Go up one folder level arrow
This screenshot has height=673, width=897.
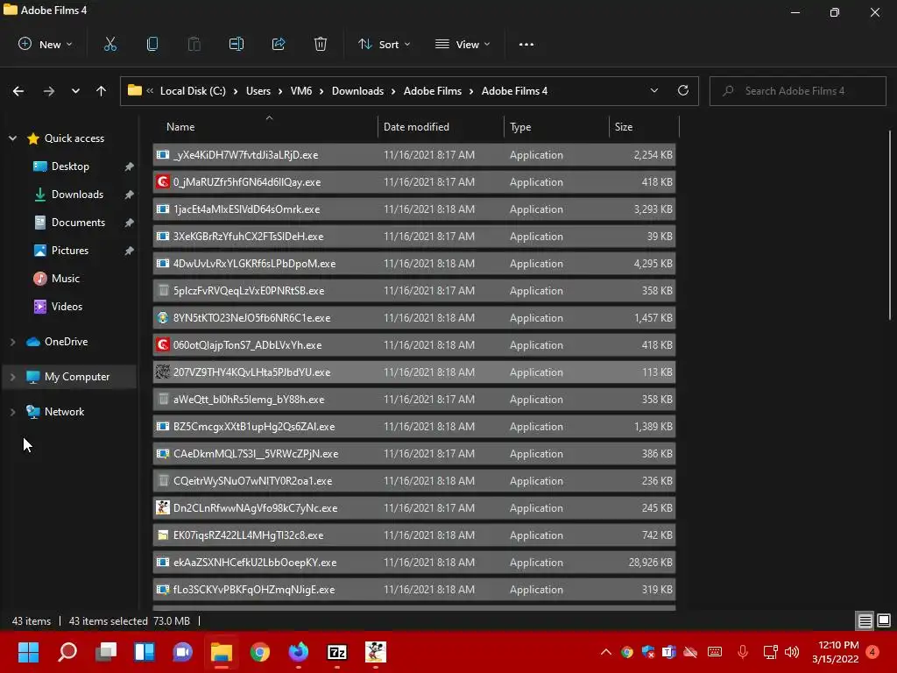click(x=102, y=91)
